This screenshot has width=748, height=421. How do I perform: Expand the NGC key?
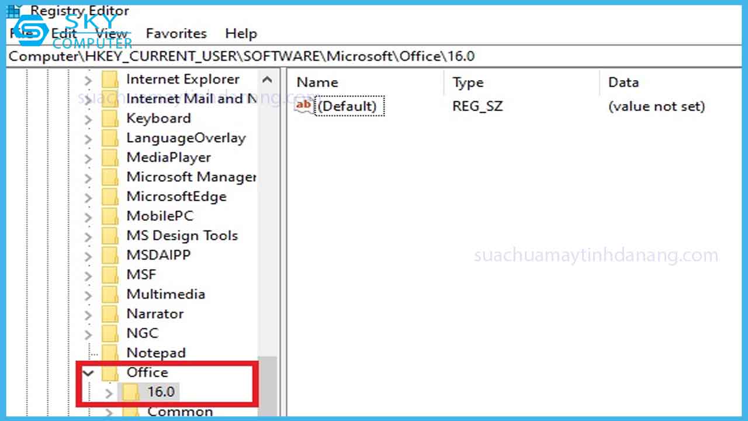coord(88,334)
